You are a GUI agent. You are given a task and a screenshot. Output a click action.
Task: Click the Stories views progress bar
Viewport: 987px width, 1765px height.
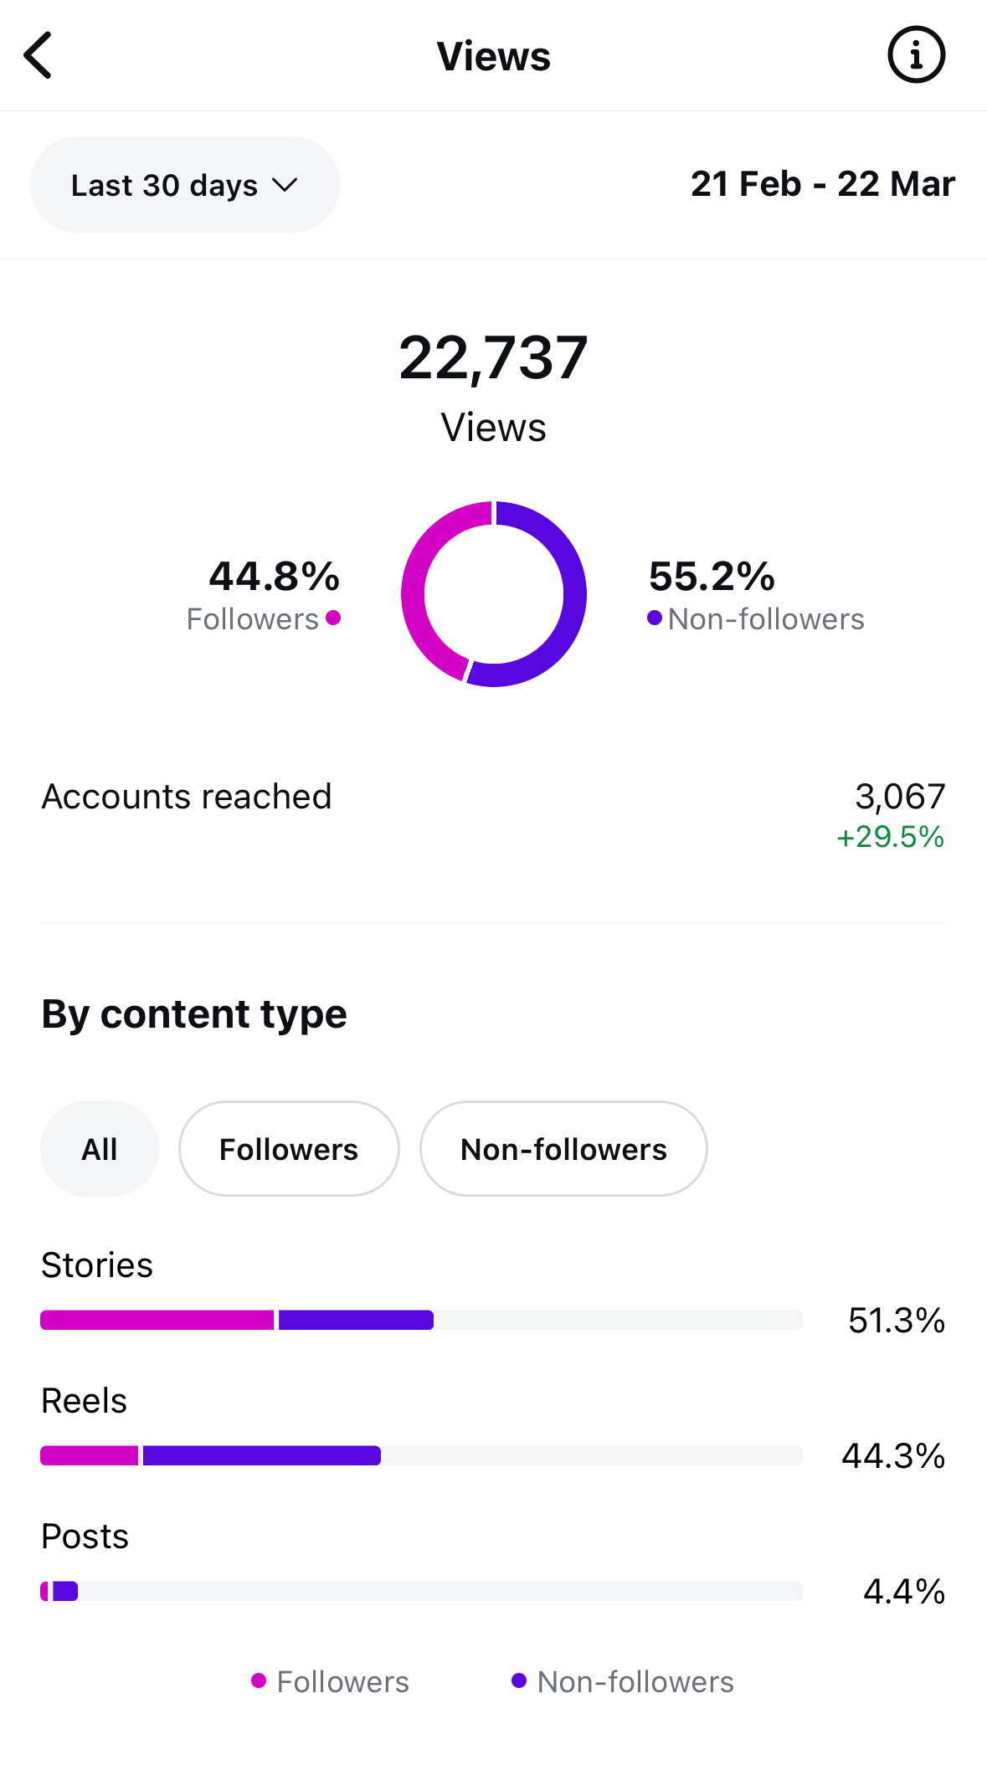421,1320
